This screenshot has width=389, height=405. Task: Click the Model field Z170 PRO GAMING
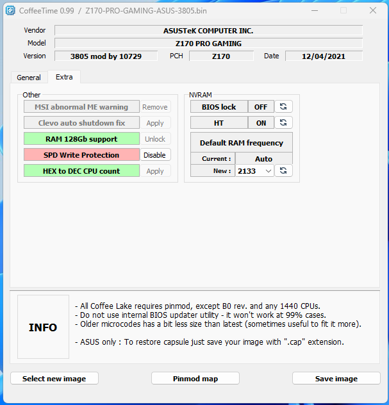pos(208,43)
